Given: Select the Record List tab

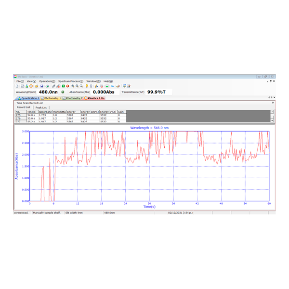Looking at the screenshot, I should point(24,107).
